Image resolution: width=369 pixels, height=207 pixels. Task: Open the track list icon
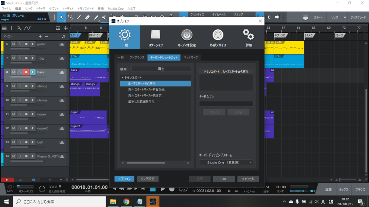coord(4,28)
